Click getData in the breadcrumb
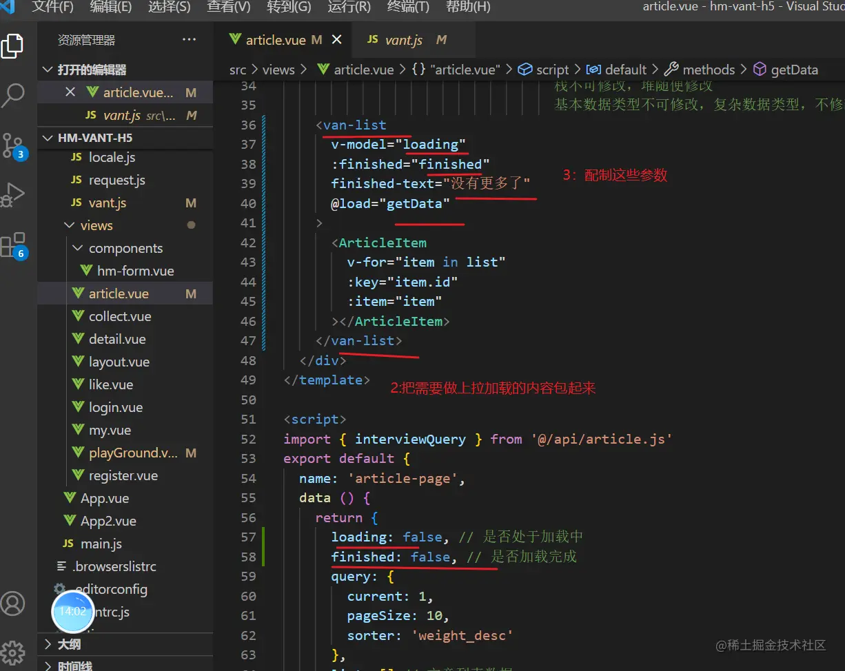This screenshot has height=671, width=845. pos(793,70)
